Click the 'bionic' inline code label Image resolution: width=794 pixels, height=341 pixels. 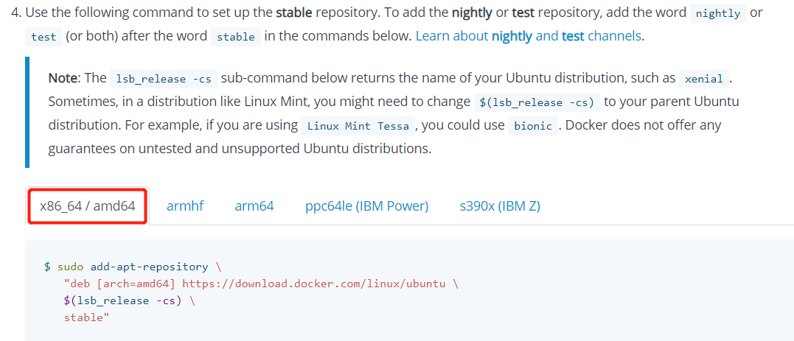pyautogui.click(x=533, y=127)
